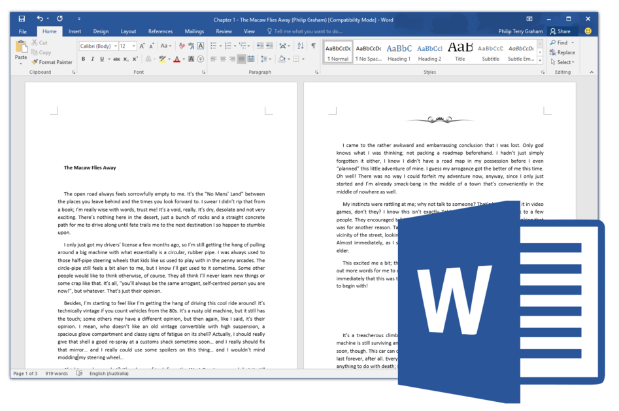
Task: Enable center paragraph alignment
Action: [x=222, y=58]
